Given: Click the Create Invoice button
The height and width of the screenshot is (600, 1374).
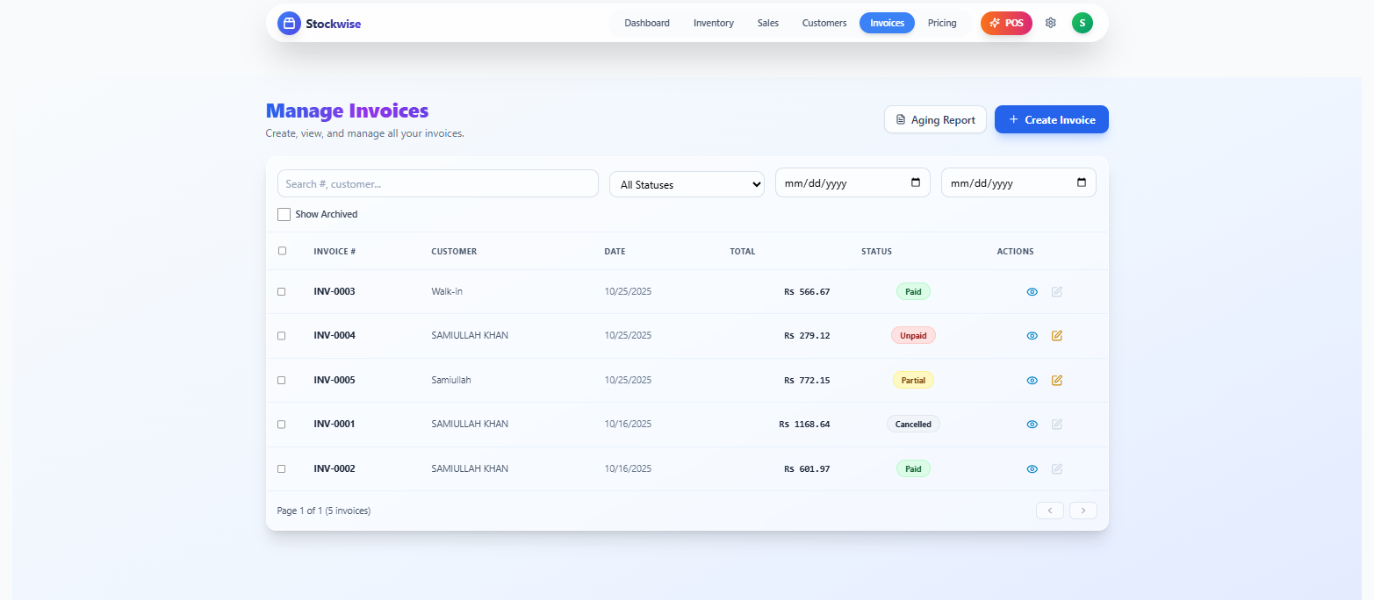Looking at the screenshot, I should coord(1051,119).
